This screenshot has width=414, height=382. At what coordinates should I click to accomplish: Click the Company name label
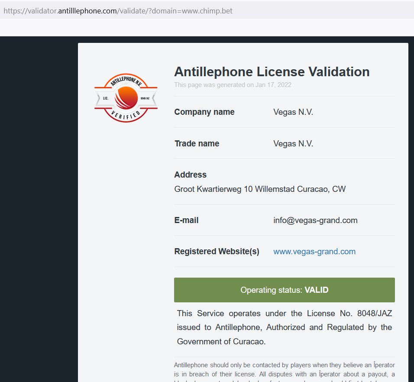tap(204, 112)
